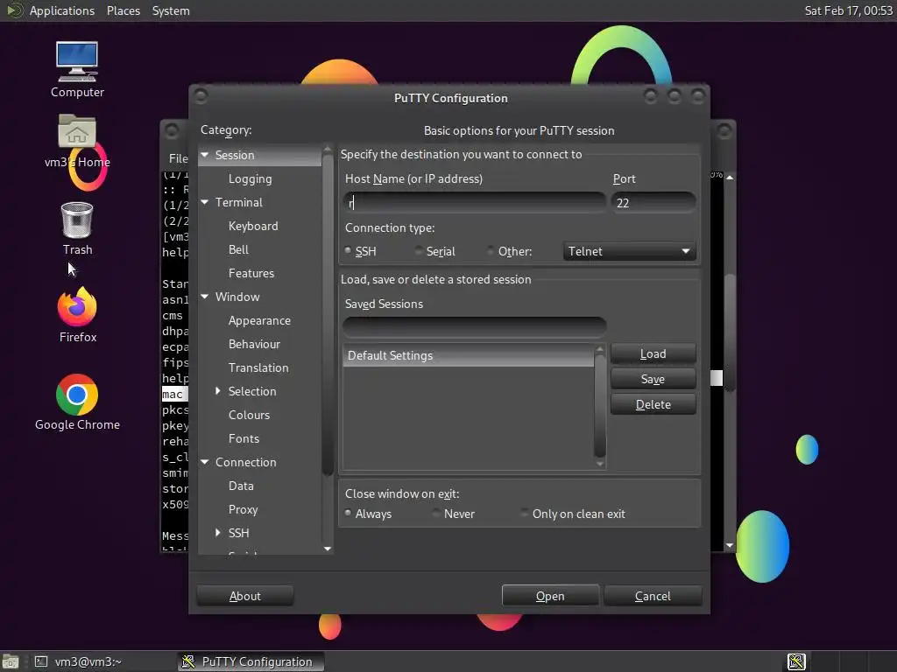
Task: Click the Delete session button
Action: [x=653, y=404]
